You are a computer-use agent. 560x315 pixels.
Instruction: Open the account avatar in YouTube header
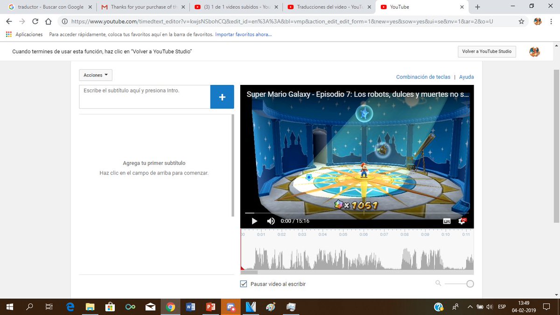coord(535,52)
